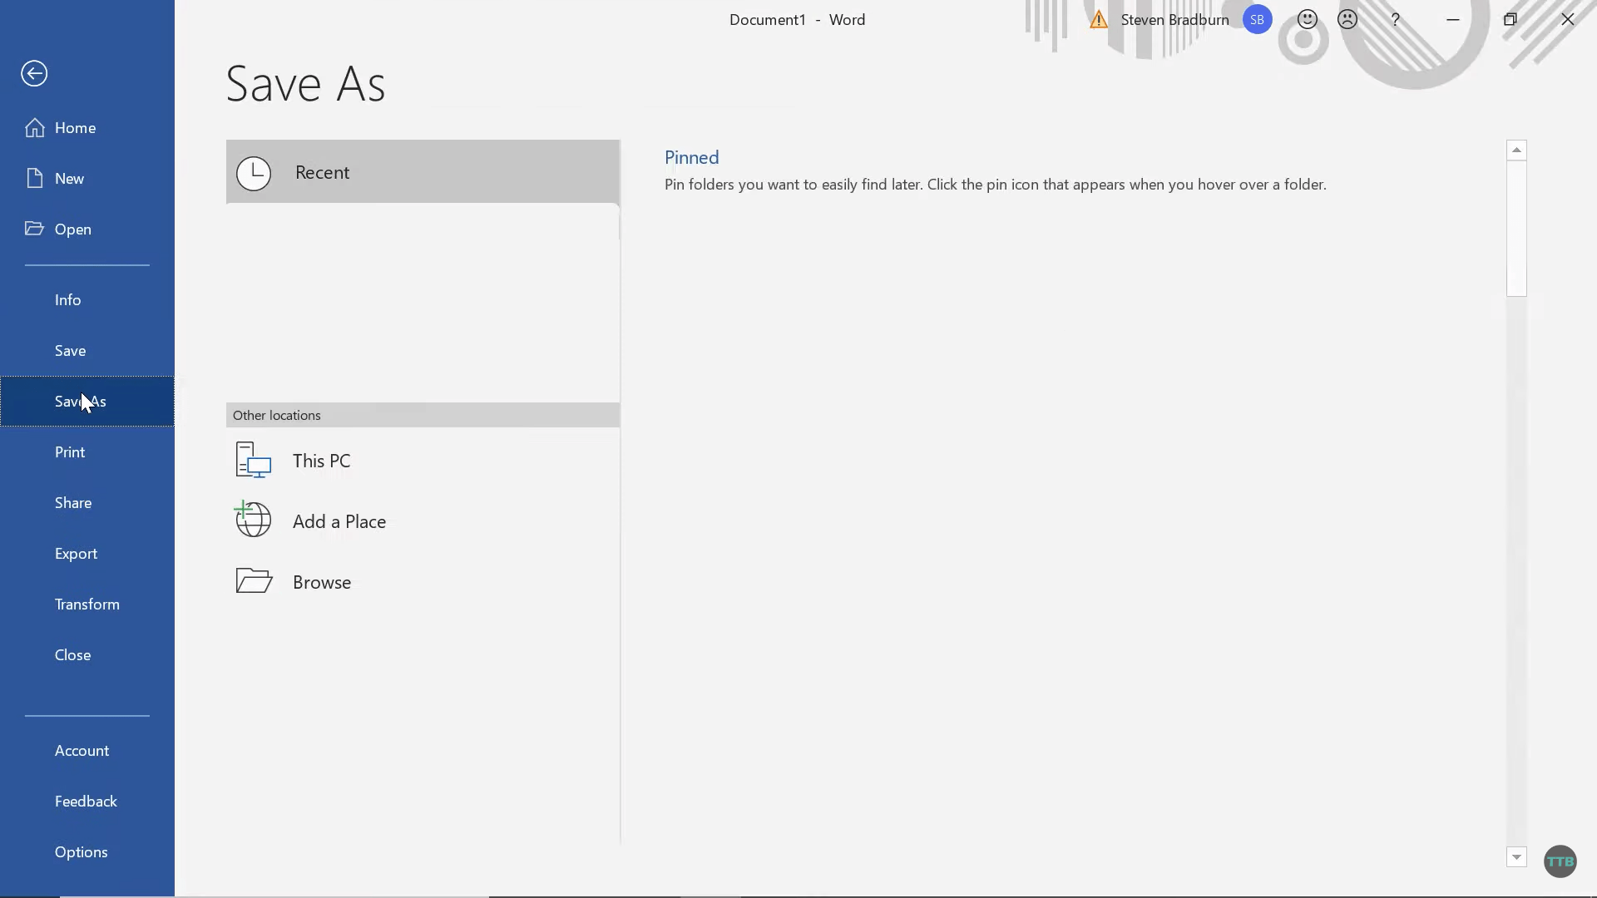Screen dimensions: 1597x898
Task: Click the Pinned heading
Action: (x=691, y=157)
